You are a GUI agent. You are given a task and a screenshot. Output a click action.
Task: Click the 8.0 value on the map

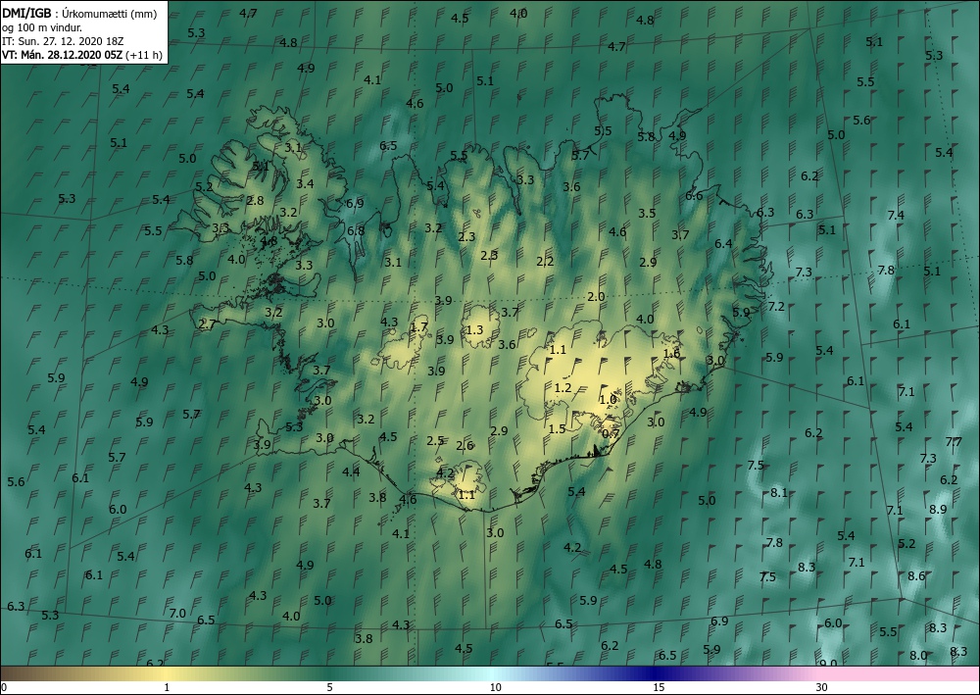click(x=918, y=655)
